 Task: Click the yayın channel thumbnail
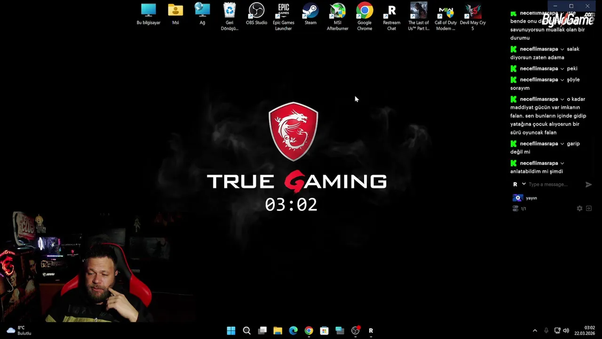(517, 198)
